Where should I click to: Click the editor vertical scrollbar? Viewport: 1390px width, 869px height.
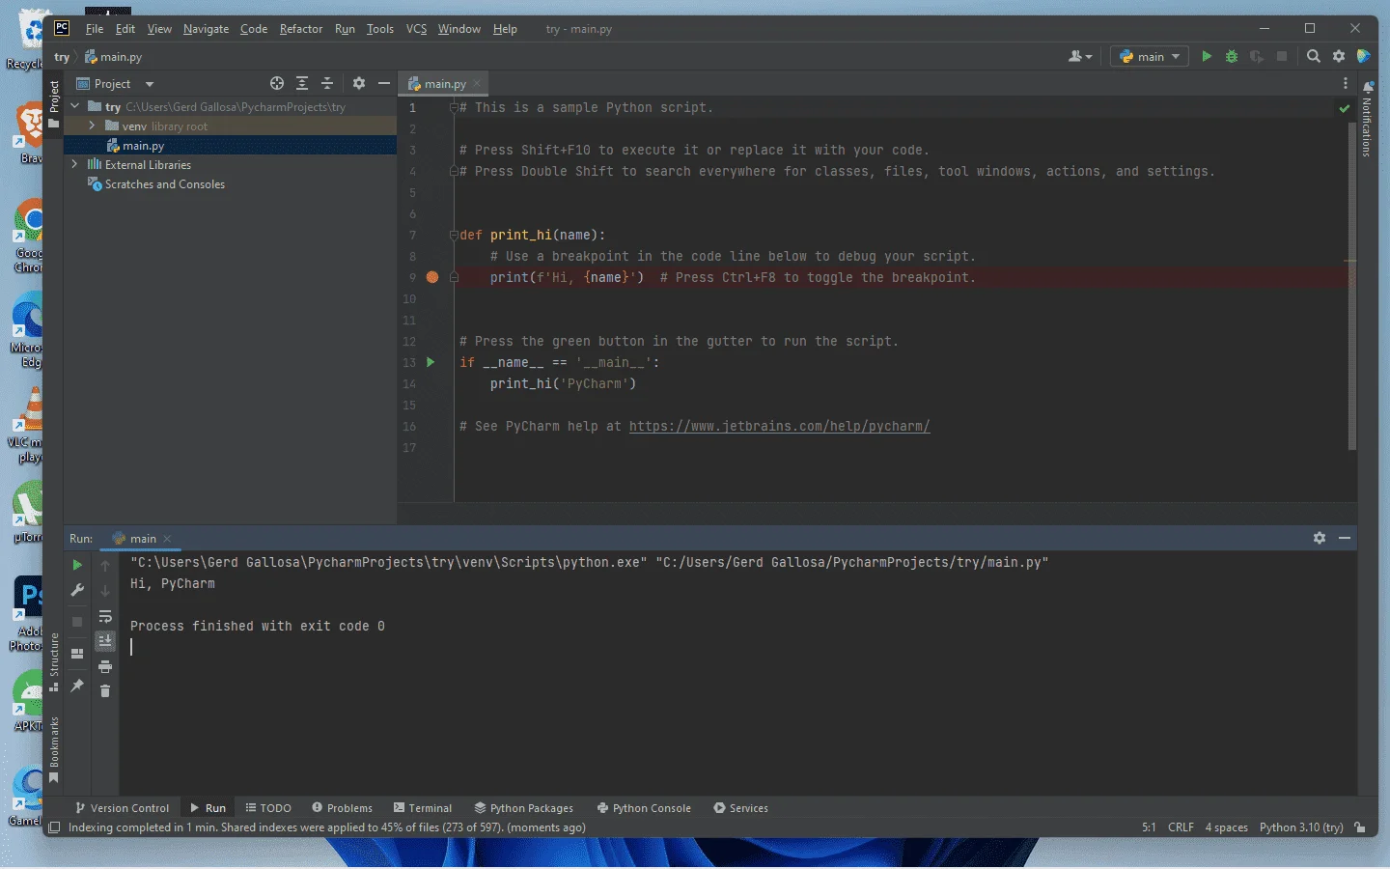tap(1351, 285)
